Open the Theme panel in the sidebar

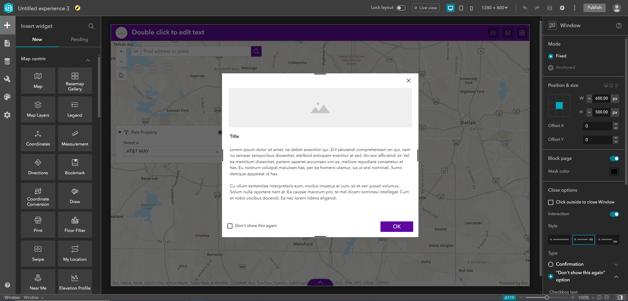point(7,97)
